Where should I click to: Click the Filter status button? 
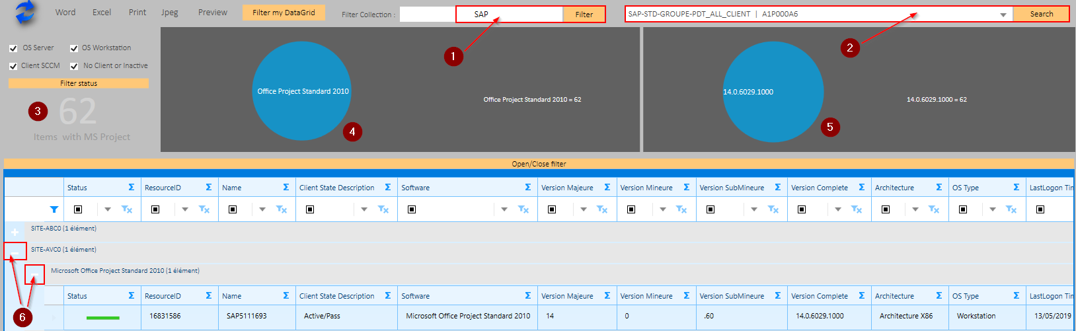(79, 83)
